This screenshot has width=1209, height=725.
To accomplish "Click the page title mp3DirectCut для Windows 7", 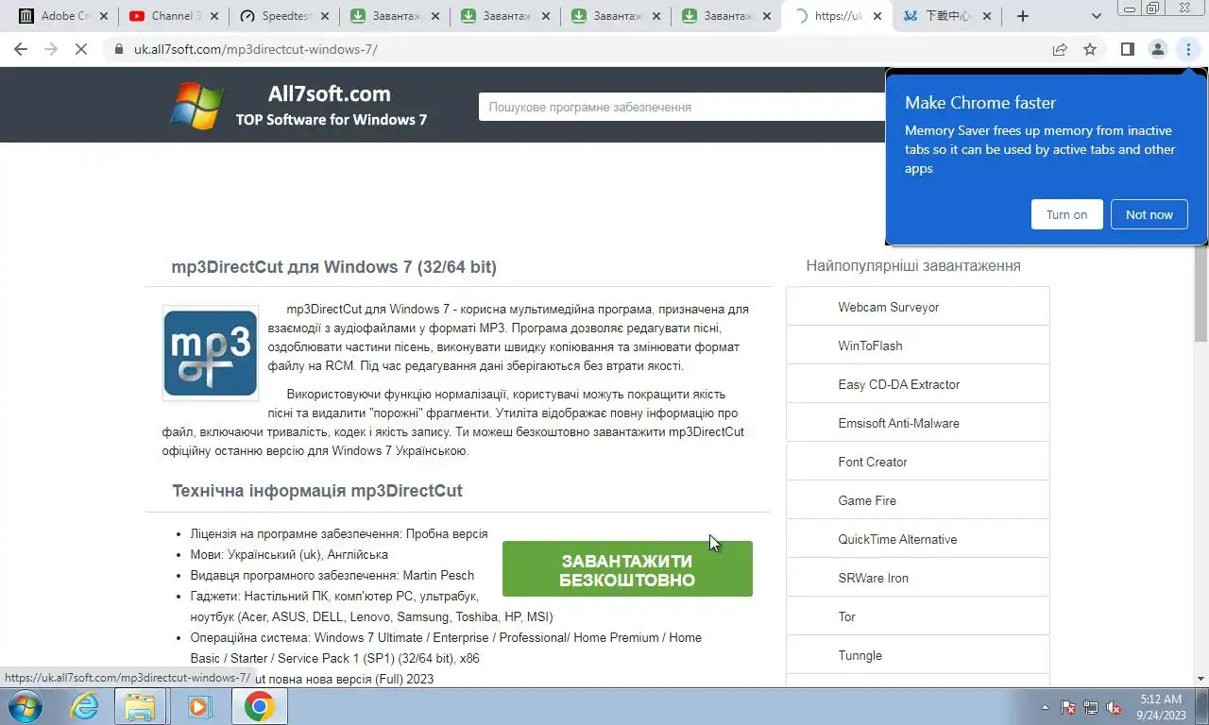I will [333, 267].
